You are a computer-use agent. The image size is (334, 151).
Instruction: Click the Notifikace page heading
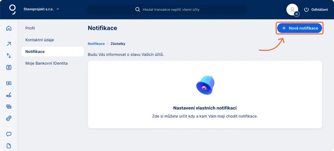103,28
